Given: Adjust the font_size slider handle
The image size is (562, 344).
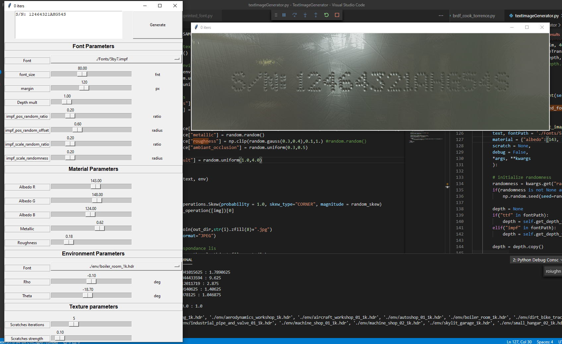Looking at the screenshot, I should tap(82, 74).
